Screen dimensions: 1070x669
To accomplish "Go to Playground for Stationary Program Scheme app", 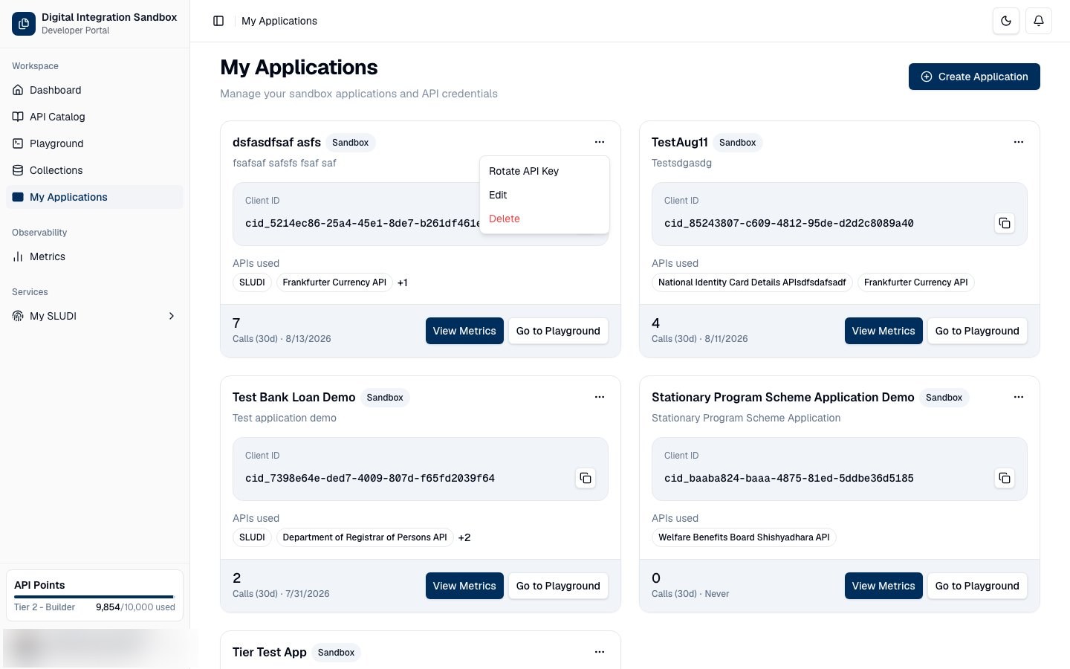I will (x=977, y=586).
